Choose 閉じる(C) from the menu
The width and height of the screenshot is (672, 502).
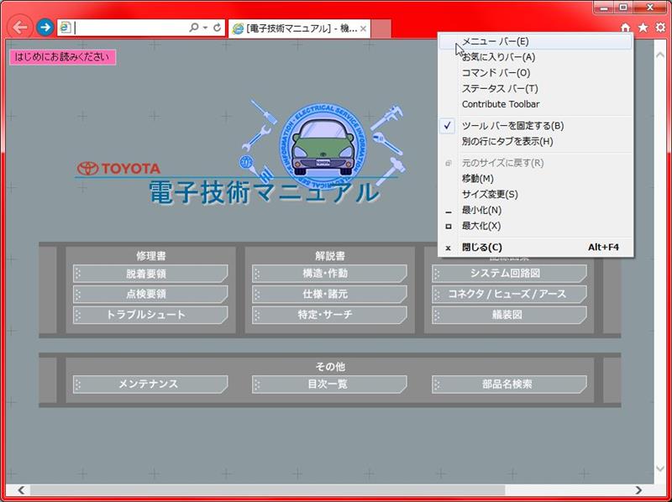[535, 248]
